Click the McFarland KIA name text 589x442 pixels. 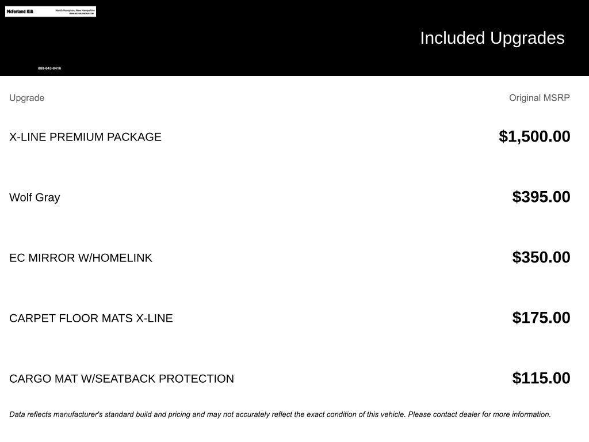pyautogui.click(x=20, y=12)
